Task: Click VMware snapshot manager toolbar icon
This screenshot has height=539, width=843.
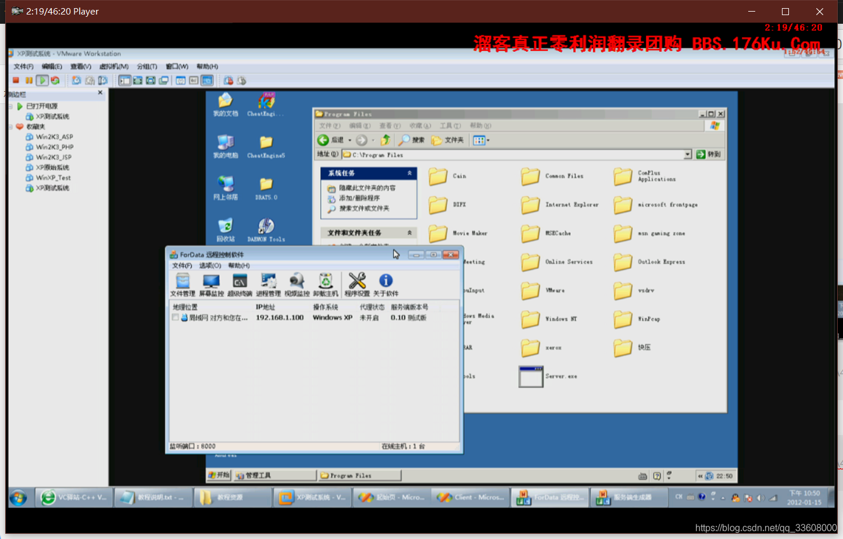Action: coord(103,81)
